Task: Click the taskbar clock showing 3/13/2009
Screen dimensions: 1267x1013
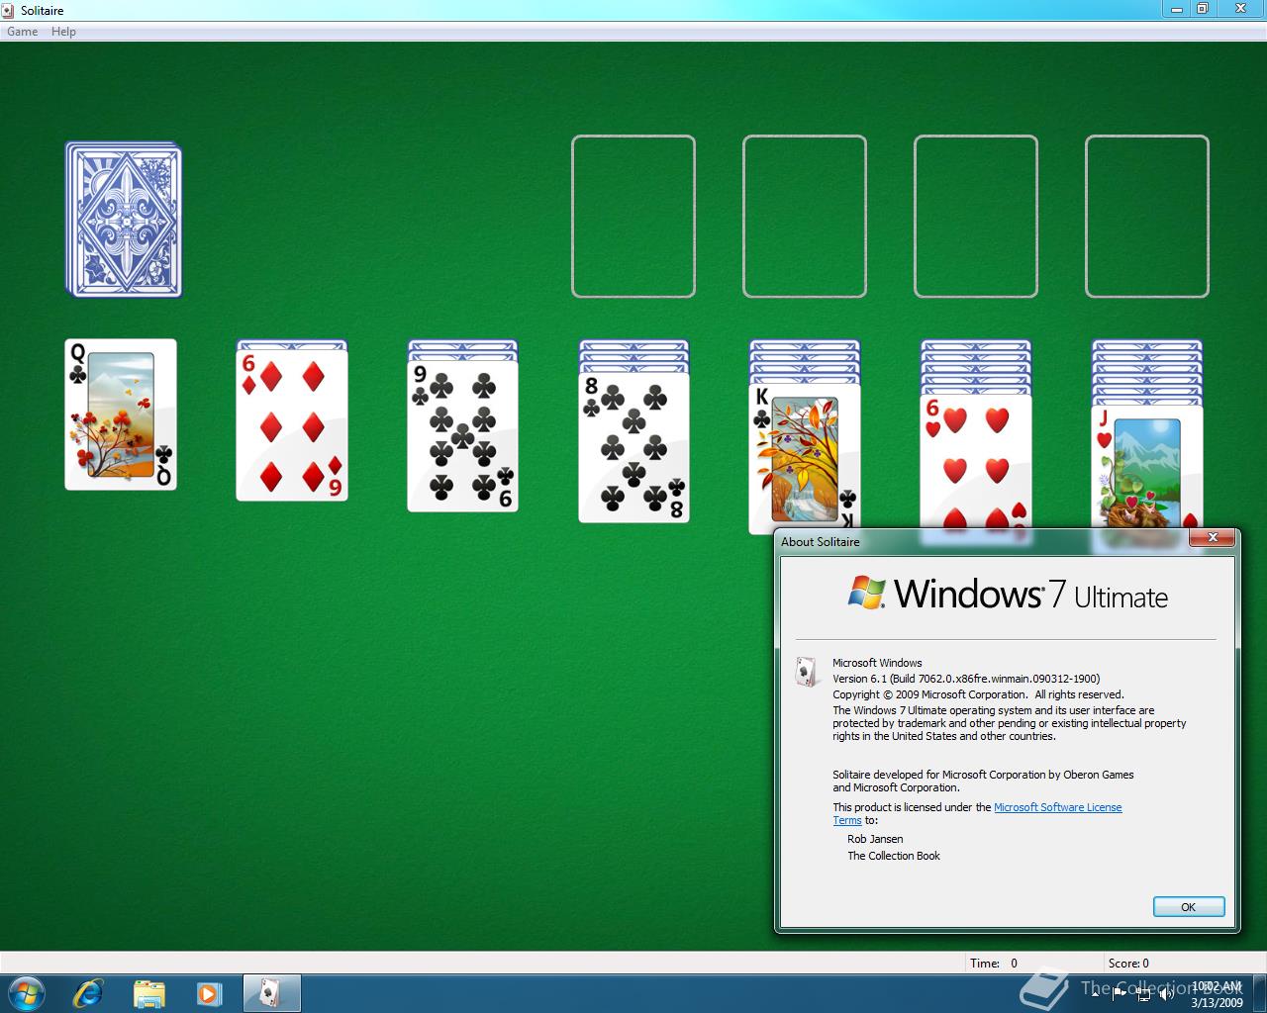Action: click(1217, 994)
